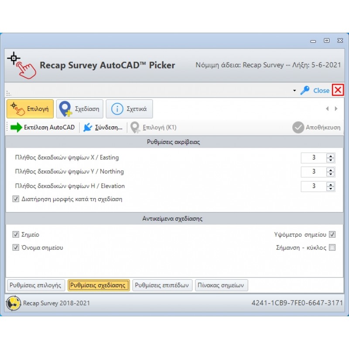Run AutoCAD via green arrow icon

tap(17, 127)
